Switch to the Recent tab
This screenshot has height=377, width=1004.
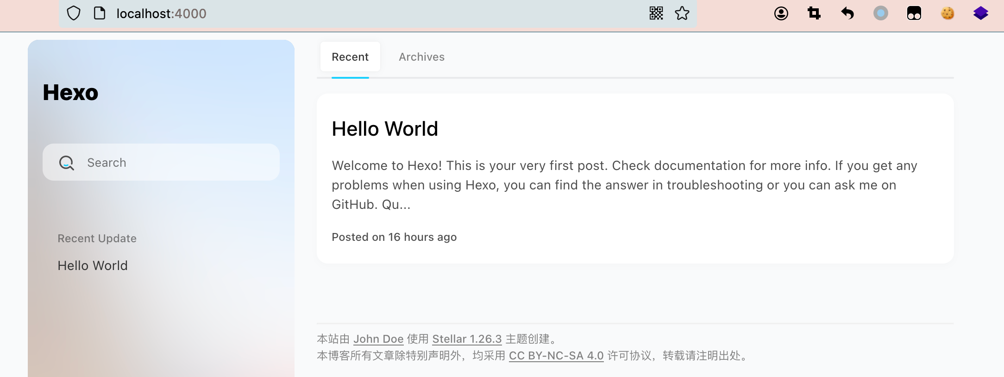[350, 57]
